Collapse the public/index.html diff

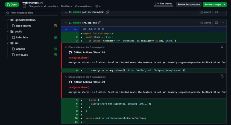pos(66,12)
